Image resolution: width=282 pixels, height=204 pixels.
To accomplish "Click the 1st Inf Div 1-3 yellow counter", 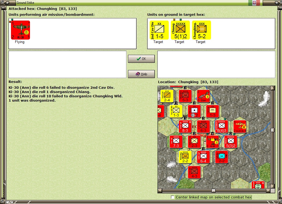I will [176, 111].
